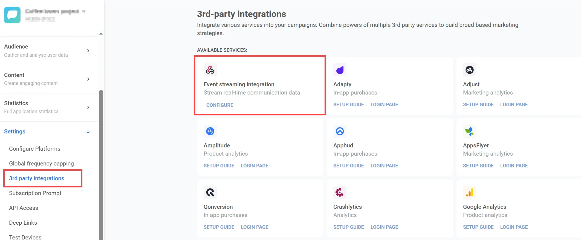Click 'Stream real-time communication data' description
The height and width of the screenshot is (240, 581).
252,93
